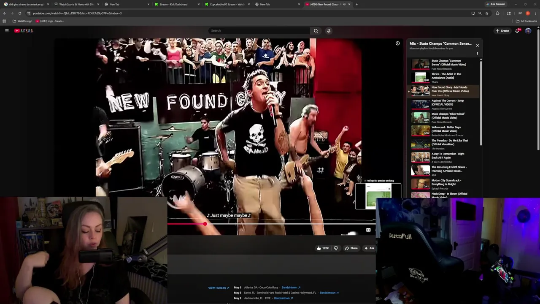This screenshot has width=540, height=304.
Task: Play Yellowcard Better Days video
Action: pyautogui.click(x=443, y=131)
